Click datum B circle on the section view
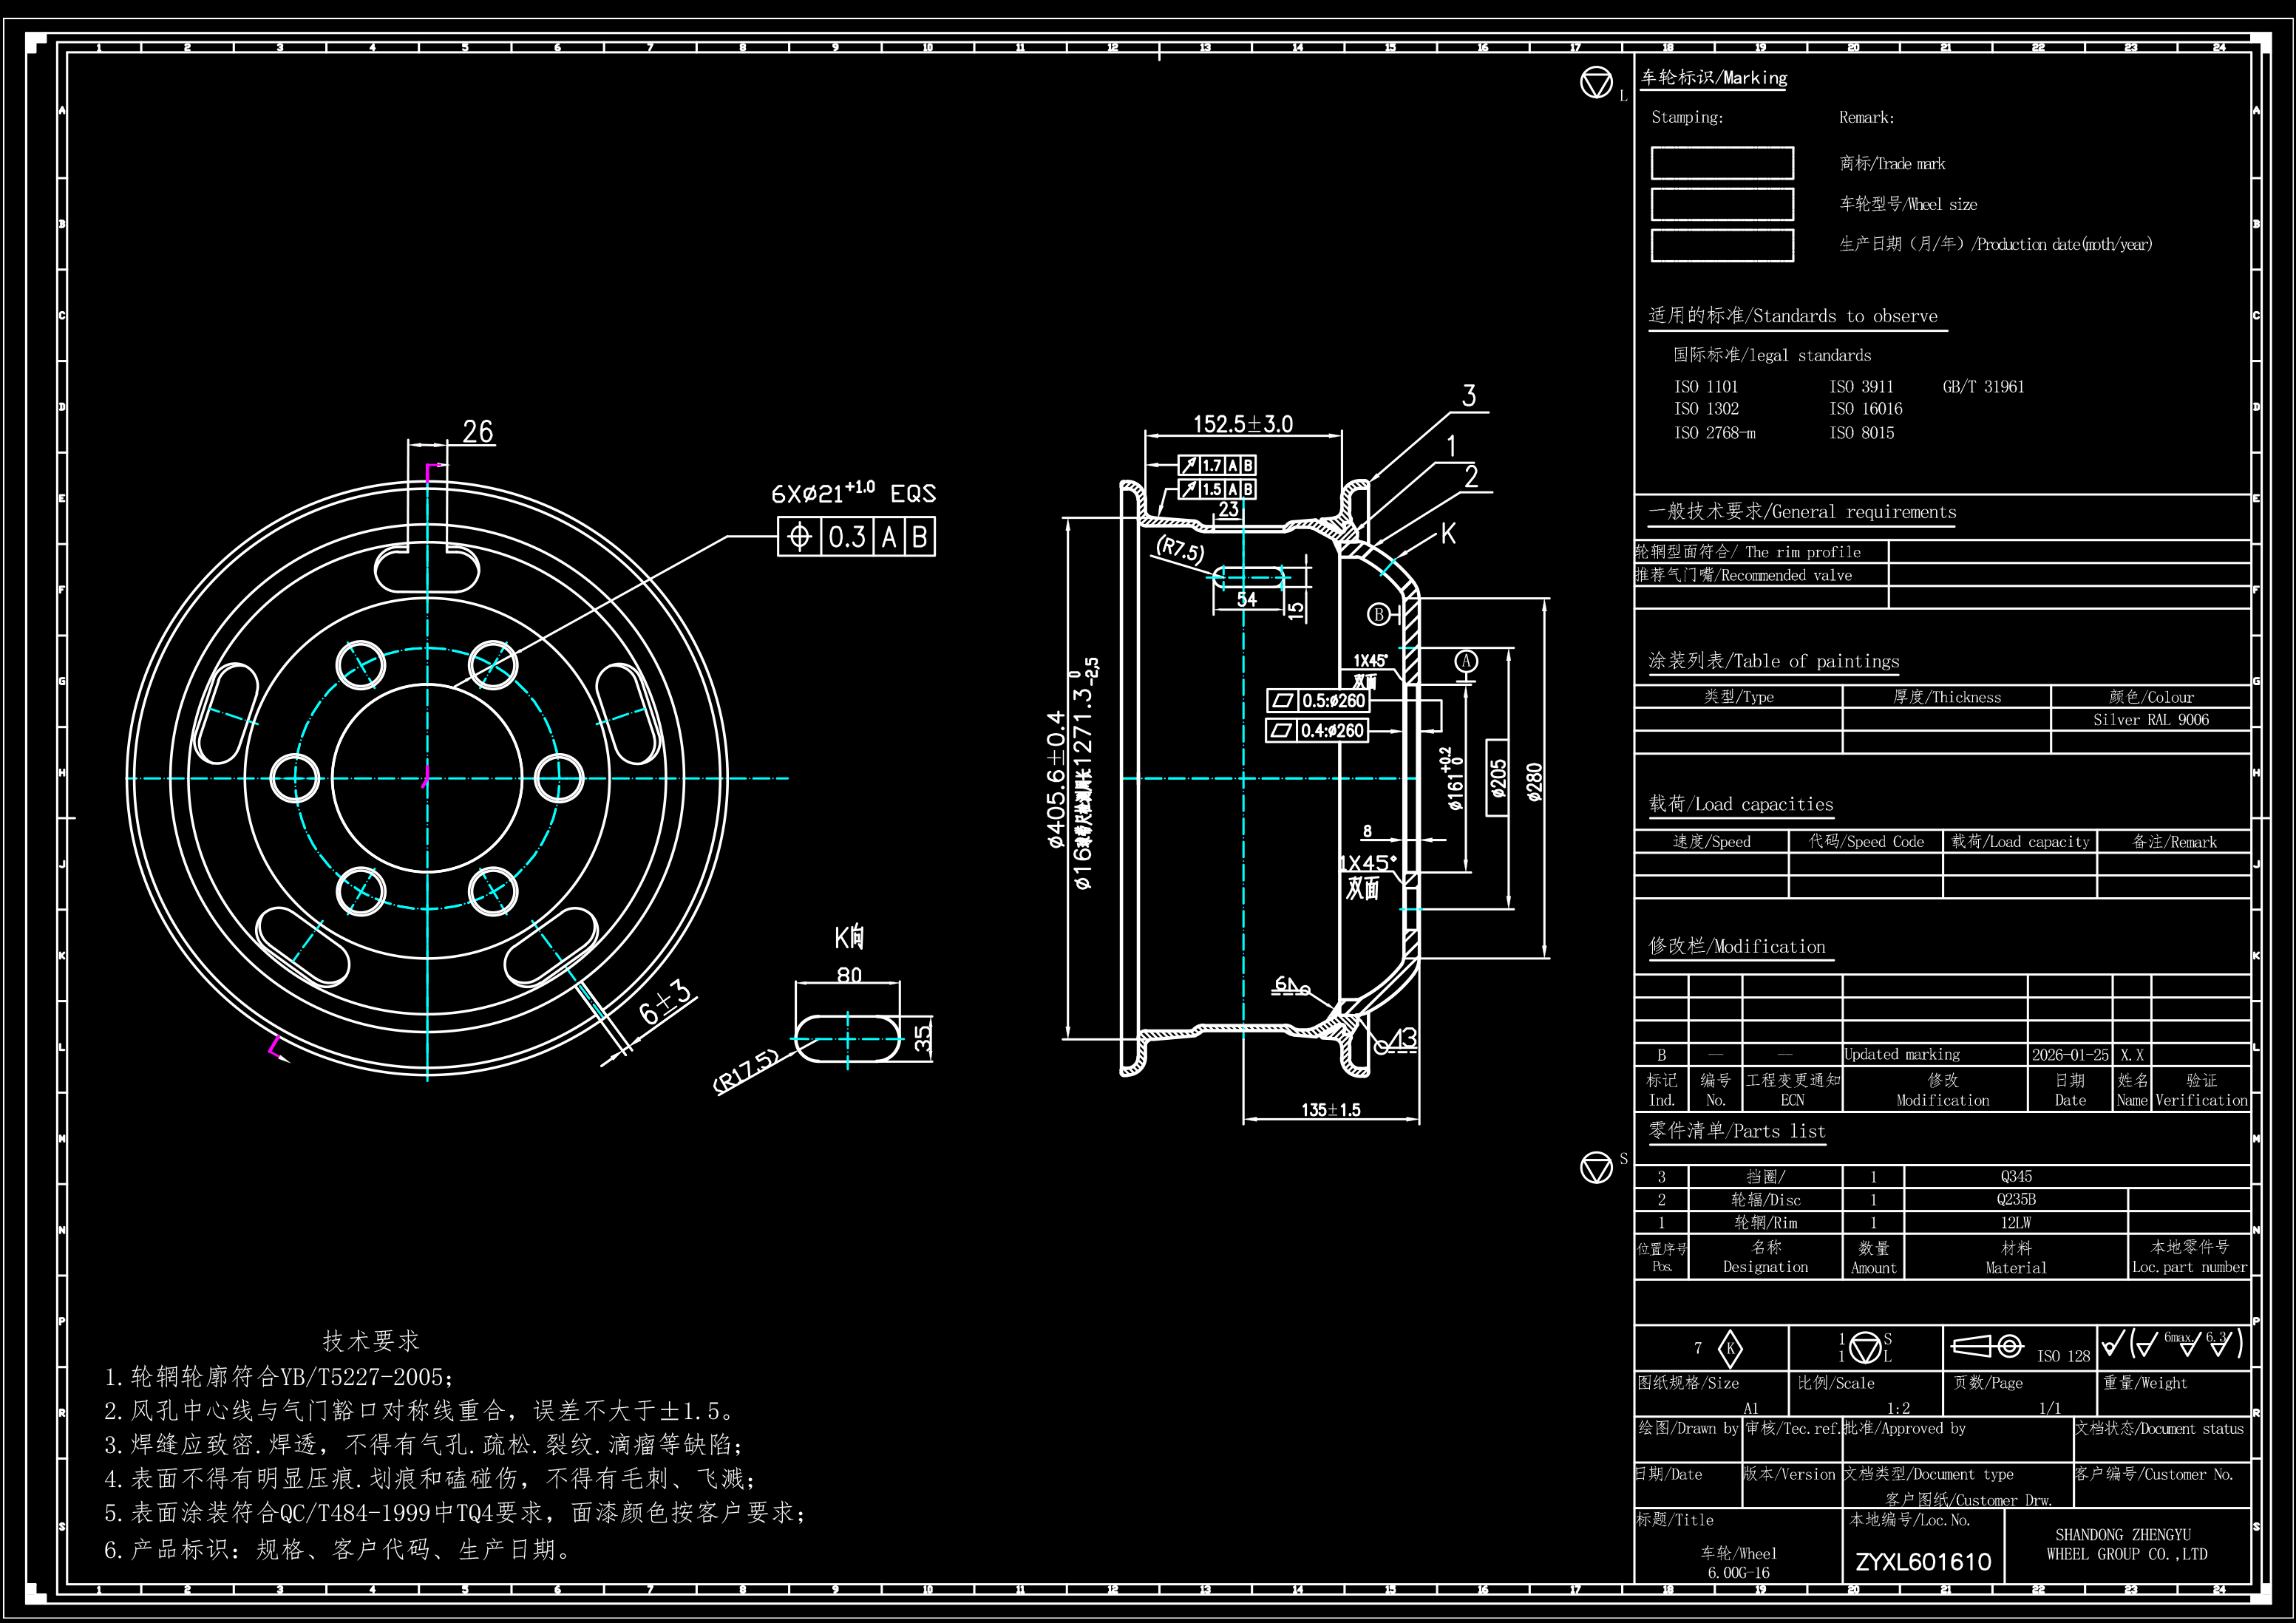 [1379, 614]
